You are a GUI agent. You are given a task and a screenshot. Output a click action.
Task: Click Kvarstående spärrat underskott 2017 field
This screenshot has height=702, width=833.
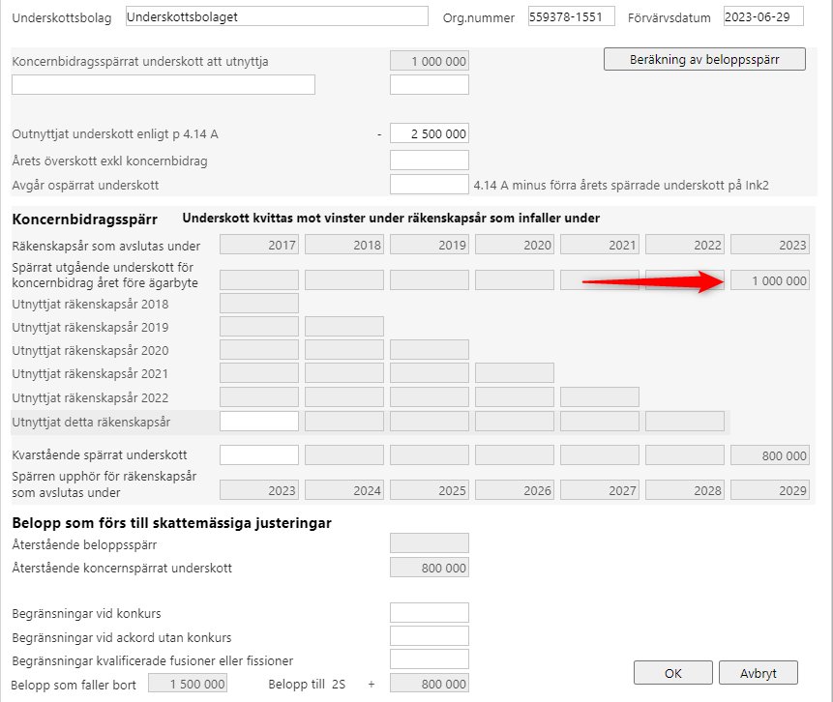pos(259,455)
